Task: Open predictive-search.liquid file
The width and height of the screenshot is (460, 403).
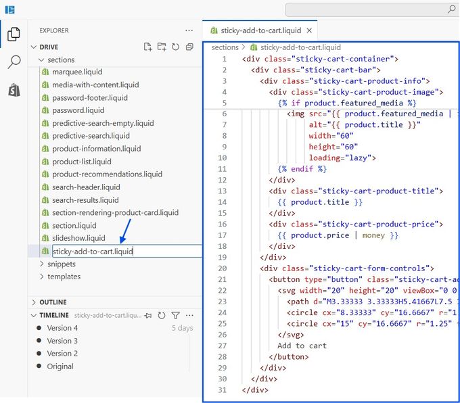Action: (91, 136)
